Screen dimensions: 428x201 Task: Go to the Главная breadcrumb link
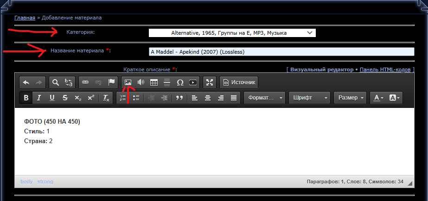pos(25,18)
